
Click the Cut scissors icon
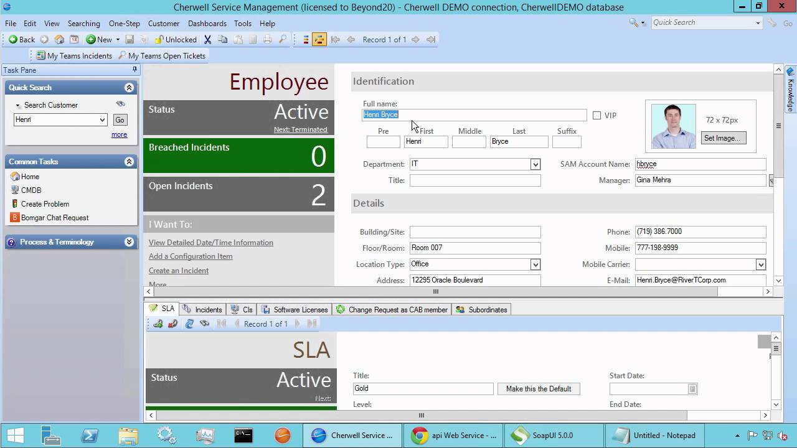pos(208,39)
